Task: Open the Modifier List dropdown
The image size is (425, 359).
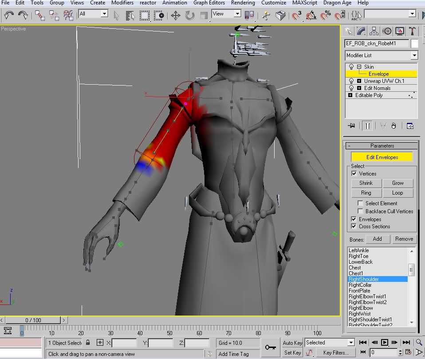Action: click(x=414, y=55)
